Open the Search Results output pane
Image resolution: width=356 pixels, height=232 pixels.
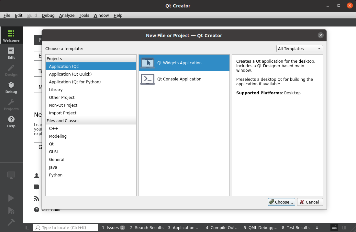point(147,227)
